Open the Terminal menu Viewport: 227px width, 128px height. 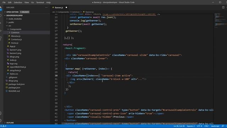40,2
